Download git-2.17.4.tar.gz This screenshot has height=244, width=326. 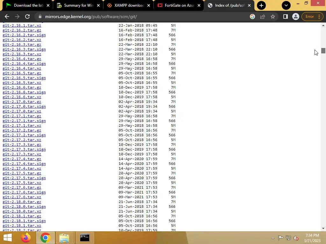pyautogui.click(x=22, y=159)
